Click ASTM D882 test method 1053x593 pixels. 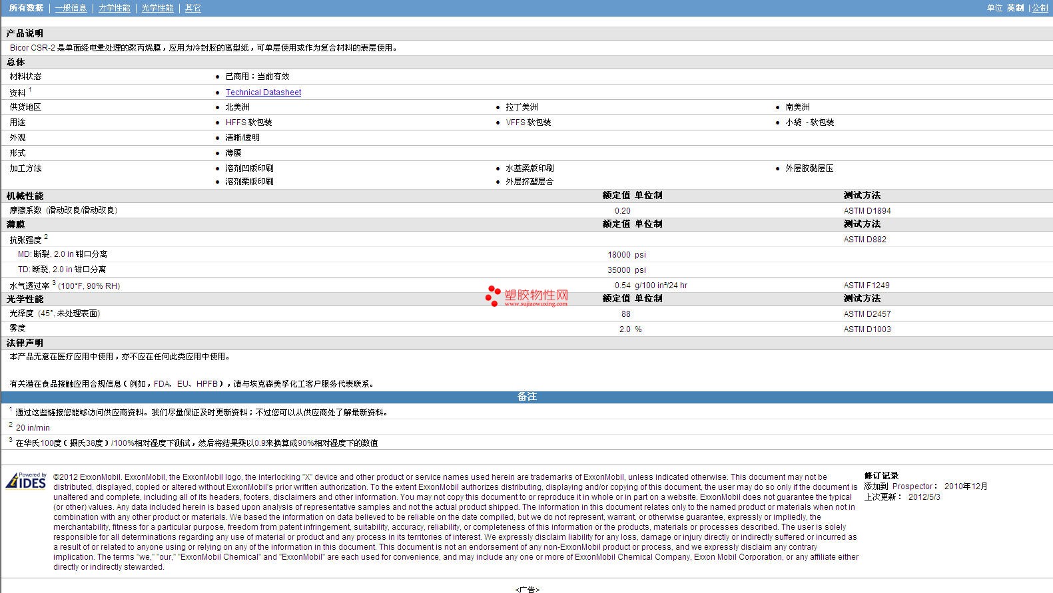pos(865,240)
